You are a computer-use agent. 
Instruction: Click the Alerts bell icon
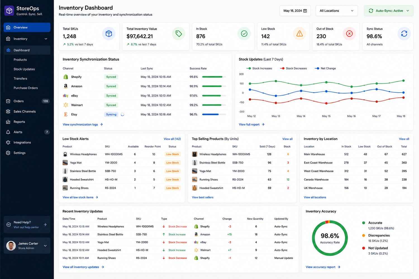(8, 132)
